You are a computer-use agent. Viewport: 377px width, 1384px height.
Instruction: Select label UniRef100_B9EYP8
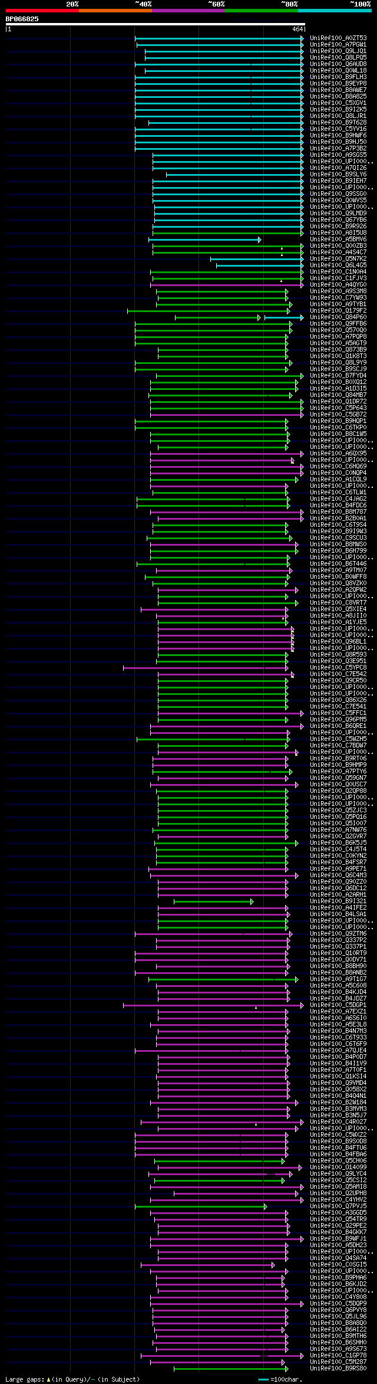pos(338,84)
